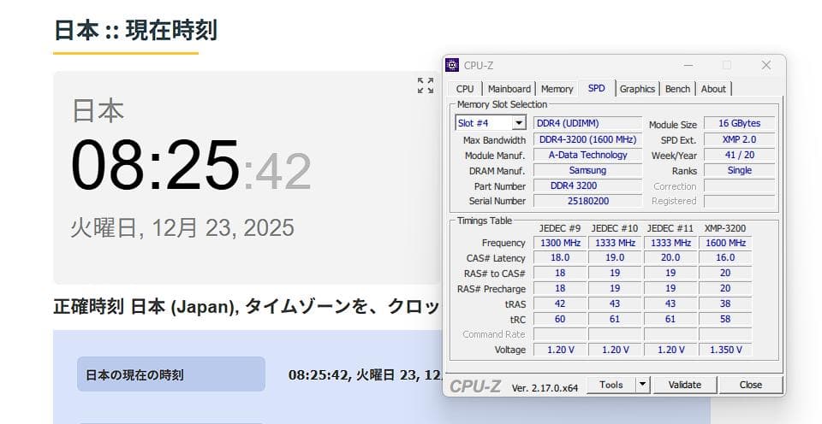The height and width of the screenshot is (424, 822).
Task: Click the 08:25:42, 火曜日 23 time text
Action: [366, 374]
